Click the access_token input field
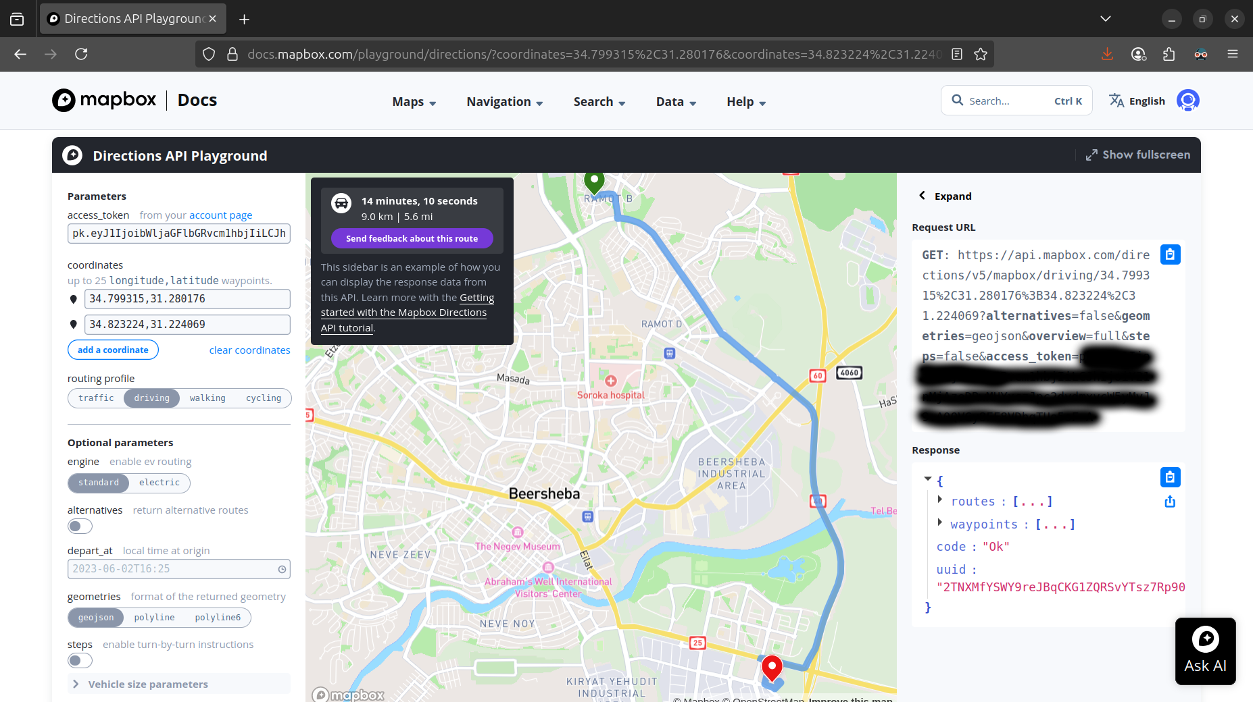Screen dimensions: 1253x702 click(179, 234)
